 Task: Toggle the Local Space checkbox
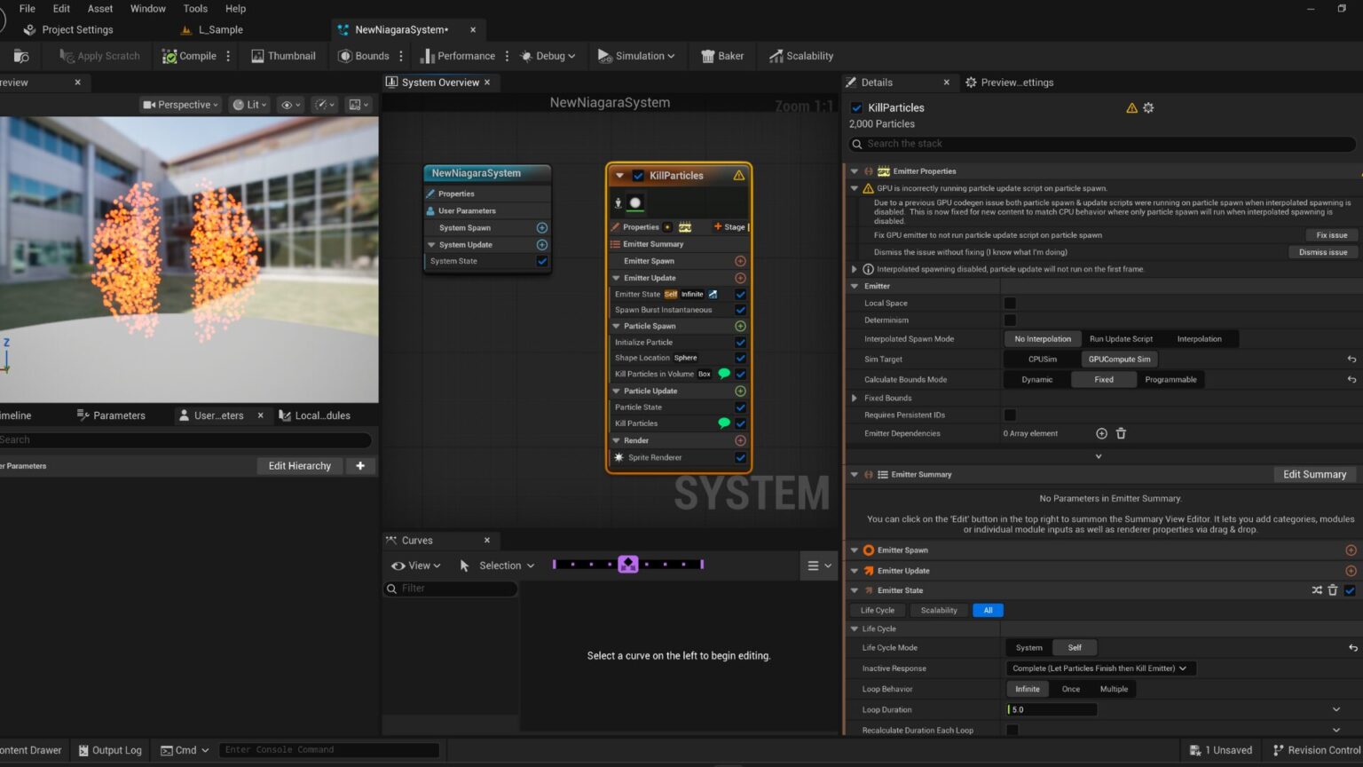1010,303
